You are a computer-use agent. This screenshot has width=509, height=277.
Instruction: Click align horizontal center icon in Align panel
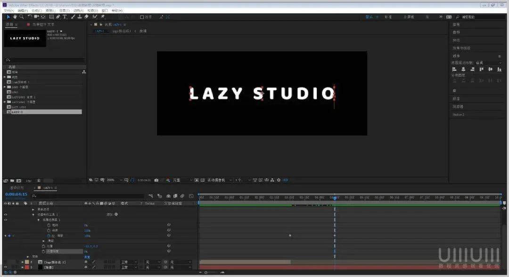463,69
